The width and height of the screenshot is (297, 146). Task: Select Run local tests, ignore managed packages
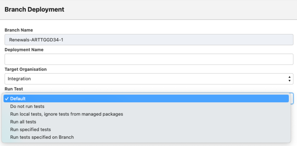(x=66, y=114)
